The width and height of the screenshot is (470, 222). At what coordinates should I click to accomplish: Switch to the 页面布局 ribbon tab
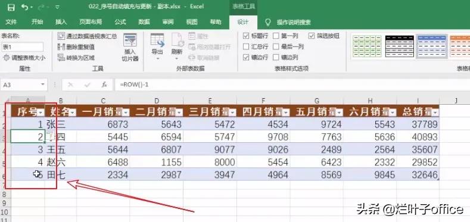91,22
